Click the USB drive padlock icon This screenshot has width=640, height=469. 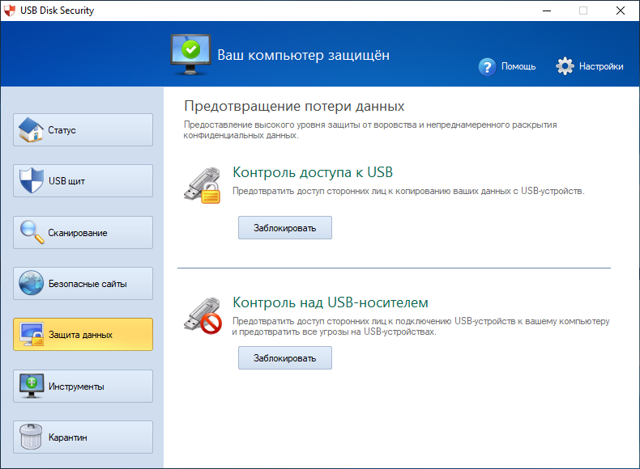pyautogui.click(x=203, y=185)
